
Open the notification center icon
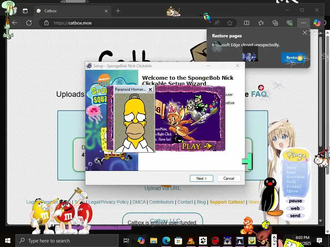(319, 241)
